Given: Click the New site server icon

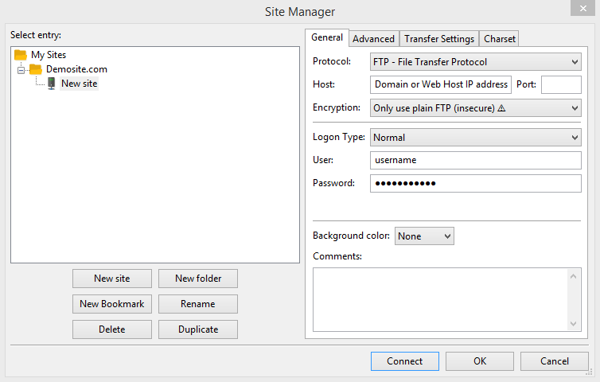Looking at the screenshot, I should [52, 84].
